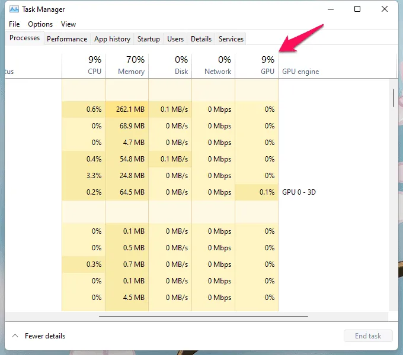Click the 3.3% CPU usage cell
This screenshot has height=355, width=403.
pos(84,176)
